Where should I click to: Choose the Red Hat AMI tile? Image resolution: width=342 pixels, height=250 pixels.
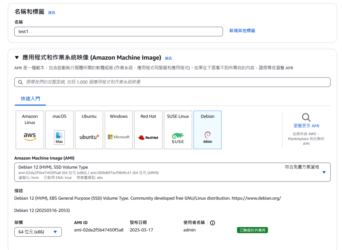pyautogui.click(x=148, y=130)
